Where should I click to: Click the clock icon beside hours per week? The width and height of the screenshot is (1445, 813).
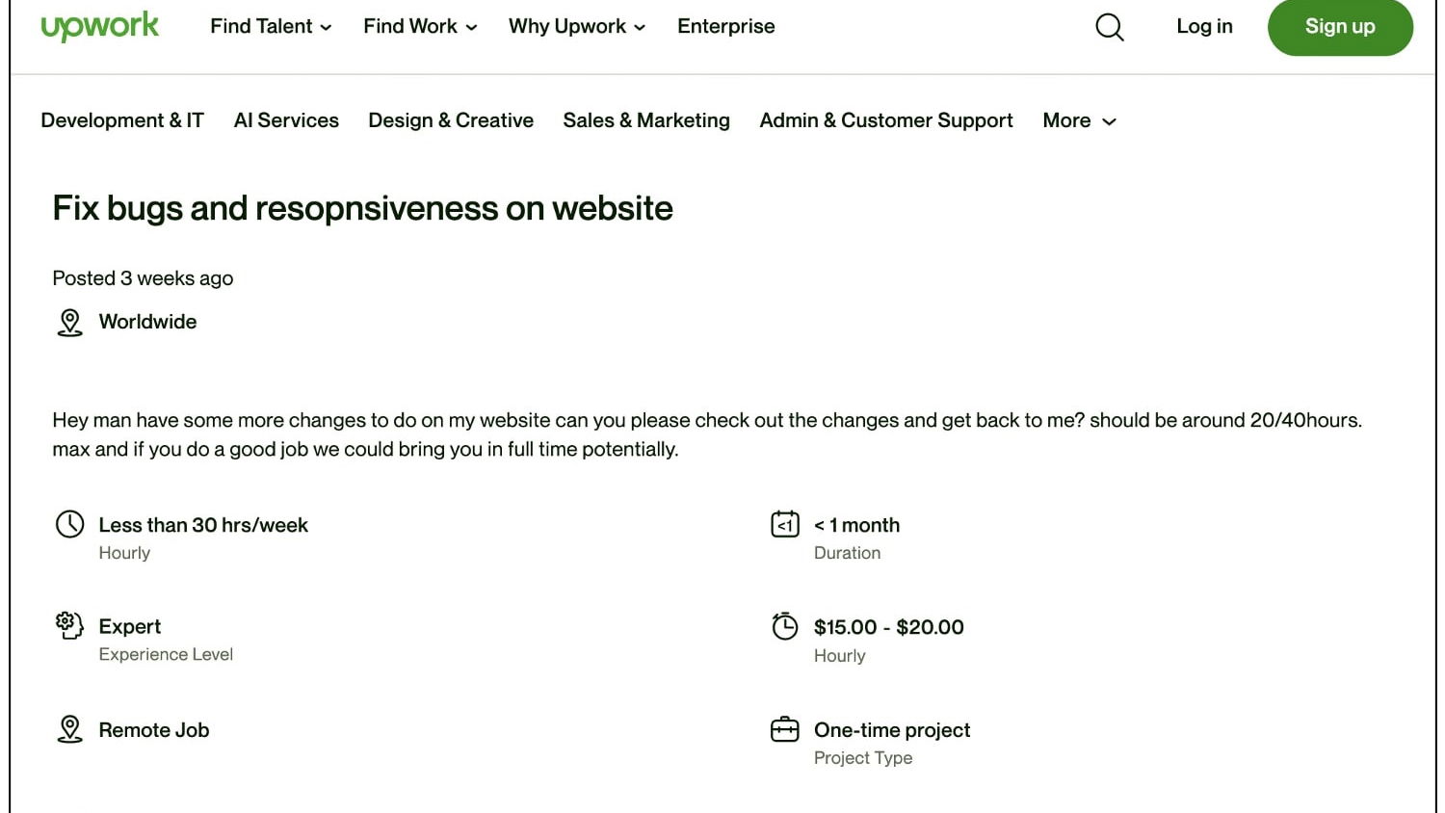[x=69, y=524]
